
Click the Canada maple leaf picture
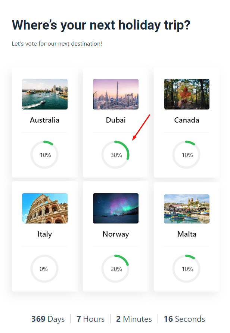pos(187,94)
